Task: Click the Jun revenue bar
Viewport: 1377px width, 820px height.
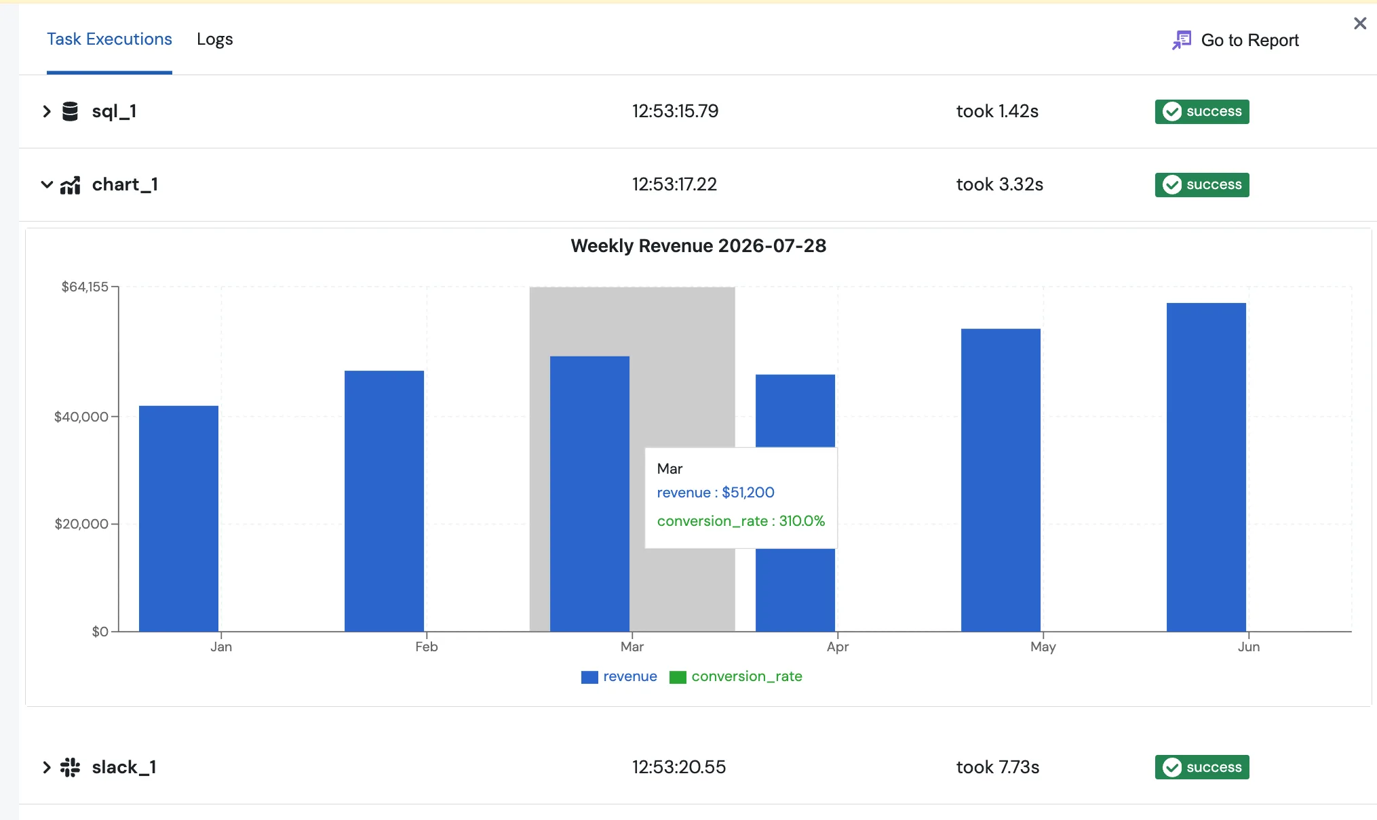Action: point(1206,467)
